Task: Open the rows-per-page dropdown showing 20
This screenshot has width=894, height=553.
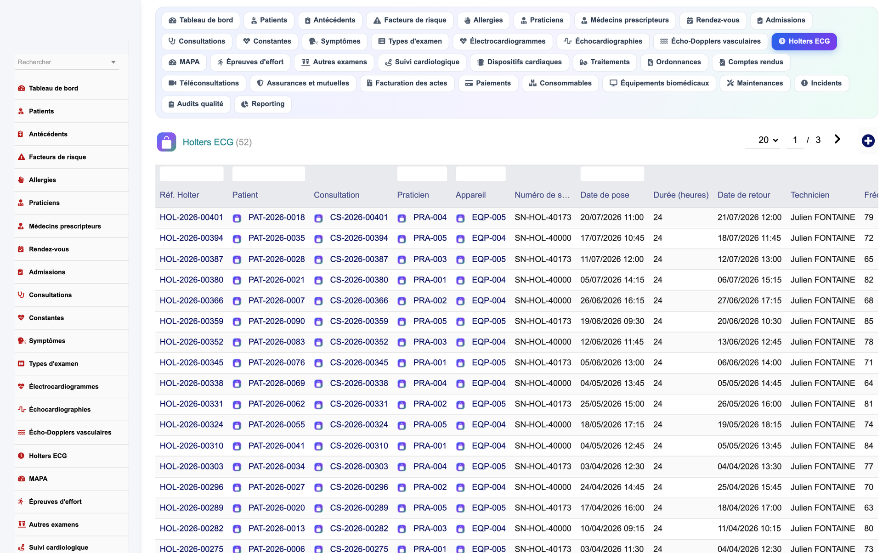Action: (x=763, y=140)
